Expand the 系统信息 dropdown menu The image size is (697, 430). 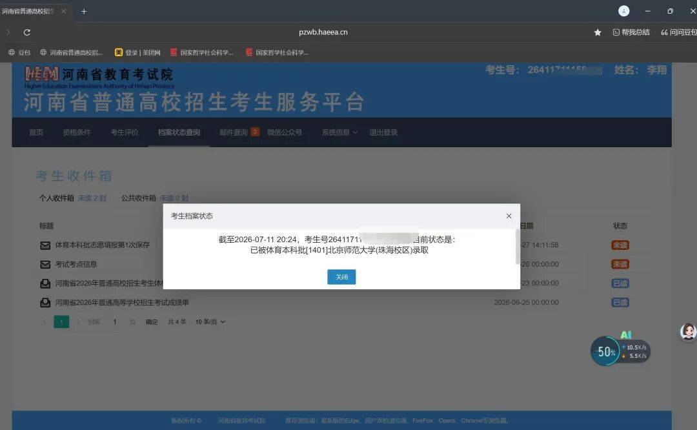tap(339, 132)
